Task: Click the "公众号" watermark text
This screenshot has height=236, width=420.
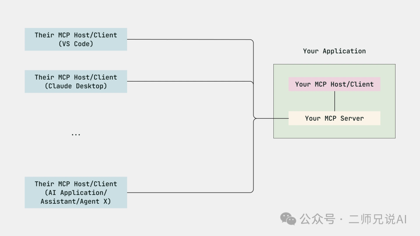Action: click(317, 219)
